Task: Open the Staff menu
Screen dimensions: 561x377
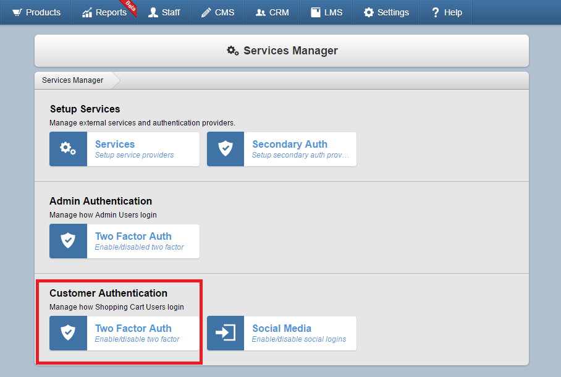Action: click(164, 12)
